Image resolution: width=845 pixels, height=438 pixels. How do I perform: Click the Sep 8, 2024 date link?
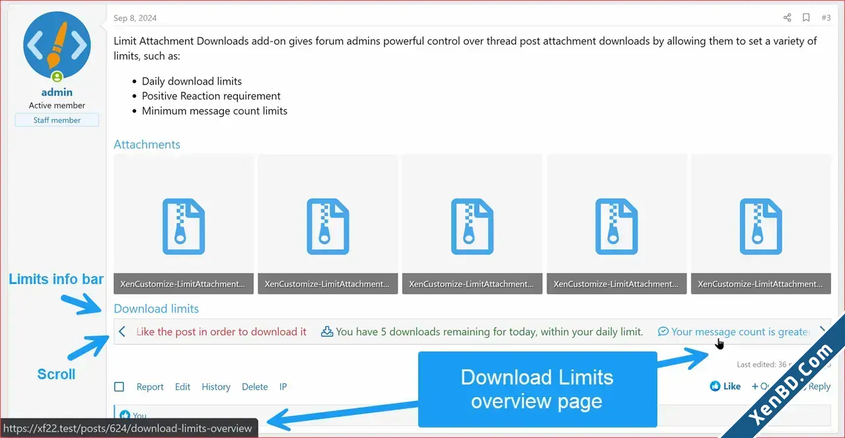135,18
